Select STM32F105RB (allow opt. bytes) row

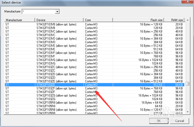click(x=94, y=110)
